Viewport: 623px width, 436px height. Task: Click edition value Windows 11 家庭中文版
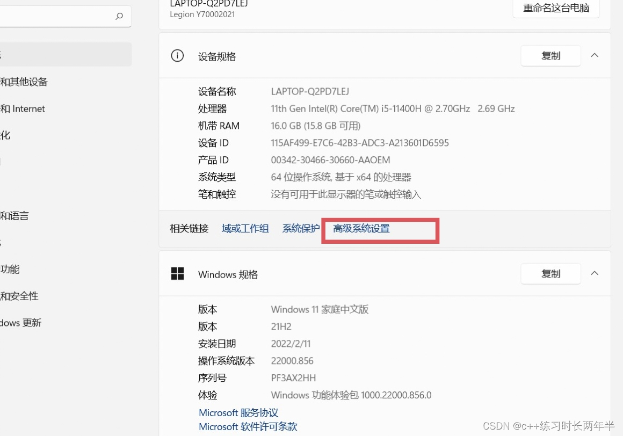pos(320,309)
